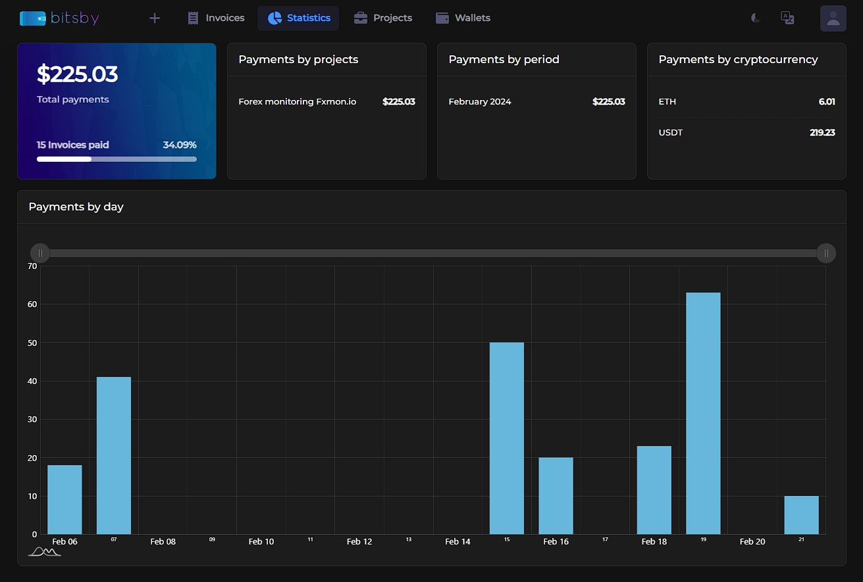Click the Statistics pie chart icon
This screenshot has width=863, height=582.
pyautogui.click(x=275, y=18)
